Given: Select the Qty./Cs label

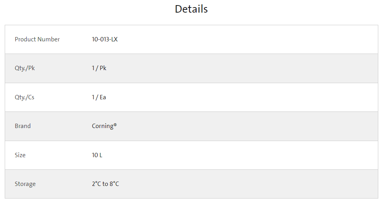Looking at the screenshot, I should pos(24,97).
